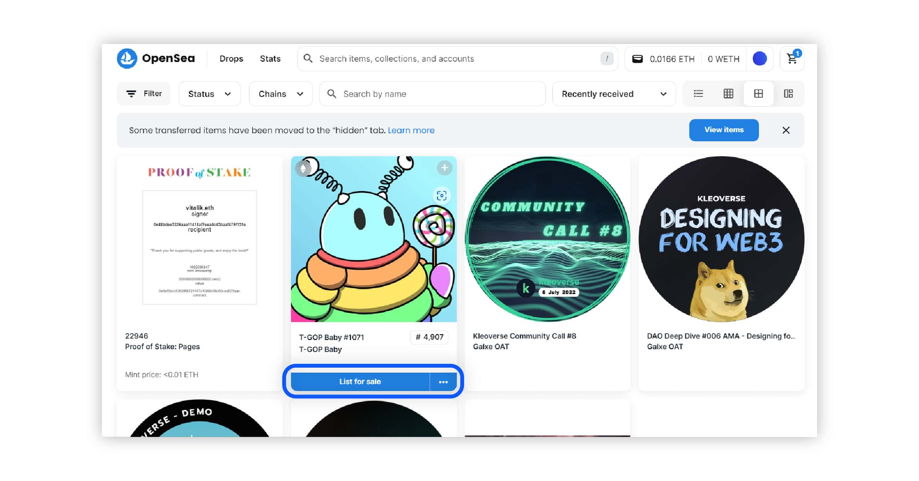Follow the Learn more link
The width and height of the screenshot is (919, 481).
pos(411,130)
